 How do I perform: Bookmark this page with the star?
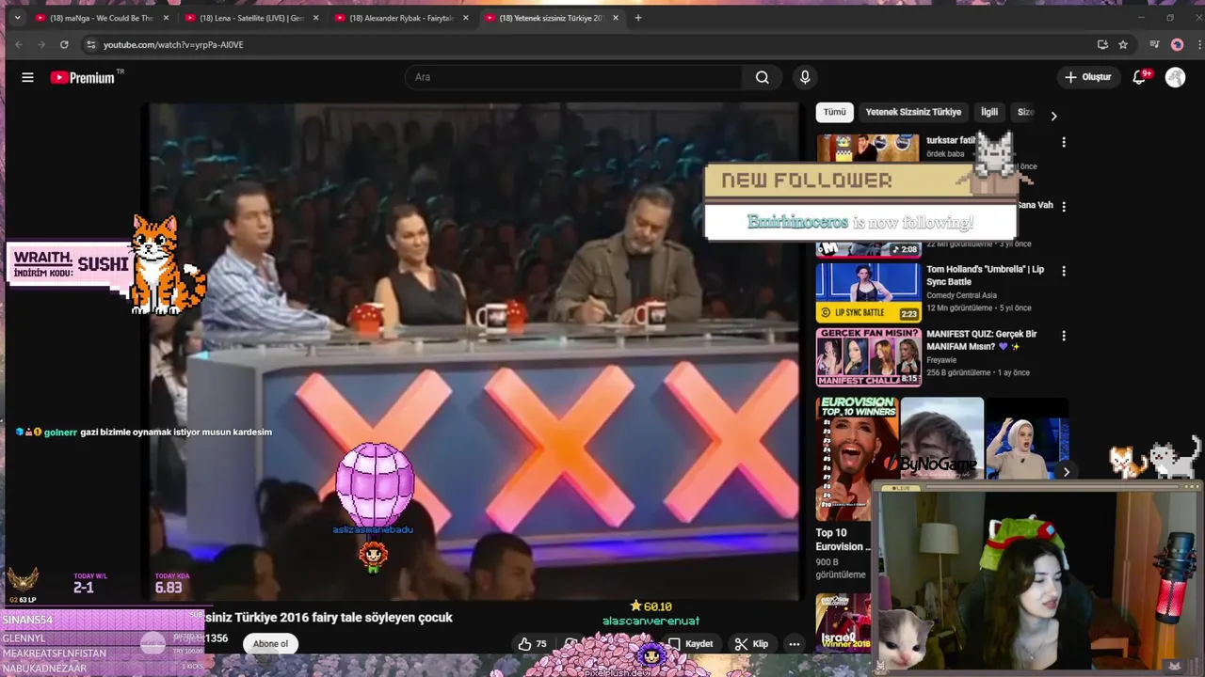click(x=1123, y=44)
